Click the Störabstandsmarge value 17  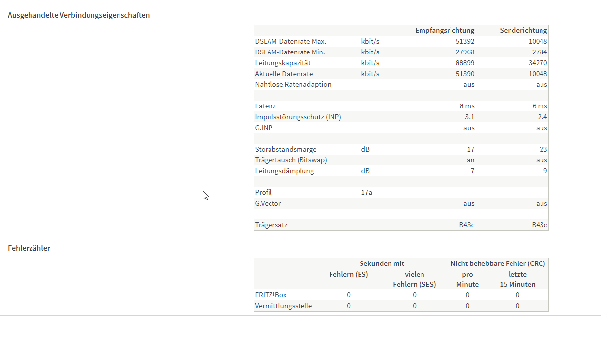pyautogui.click(x=471, y=149)
